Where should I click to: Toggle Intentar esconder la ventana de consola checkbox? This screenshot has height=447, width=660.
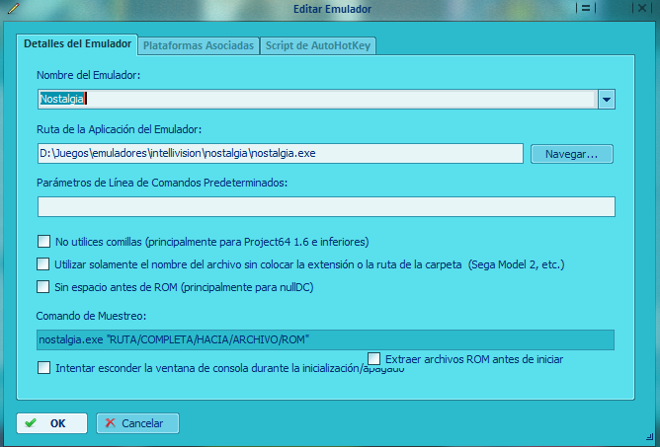43,368
